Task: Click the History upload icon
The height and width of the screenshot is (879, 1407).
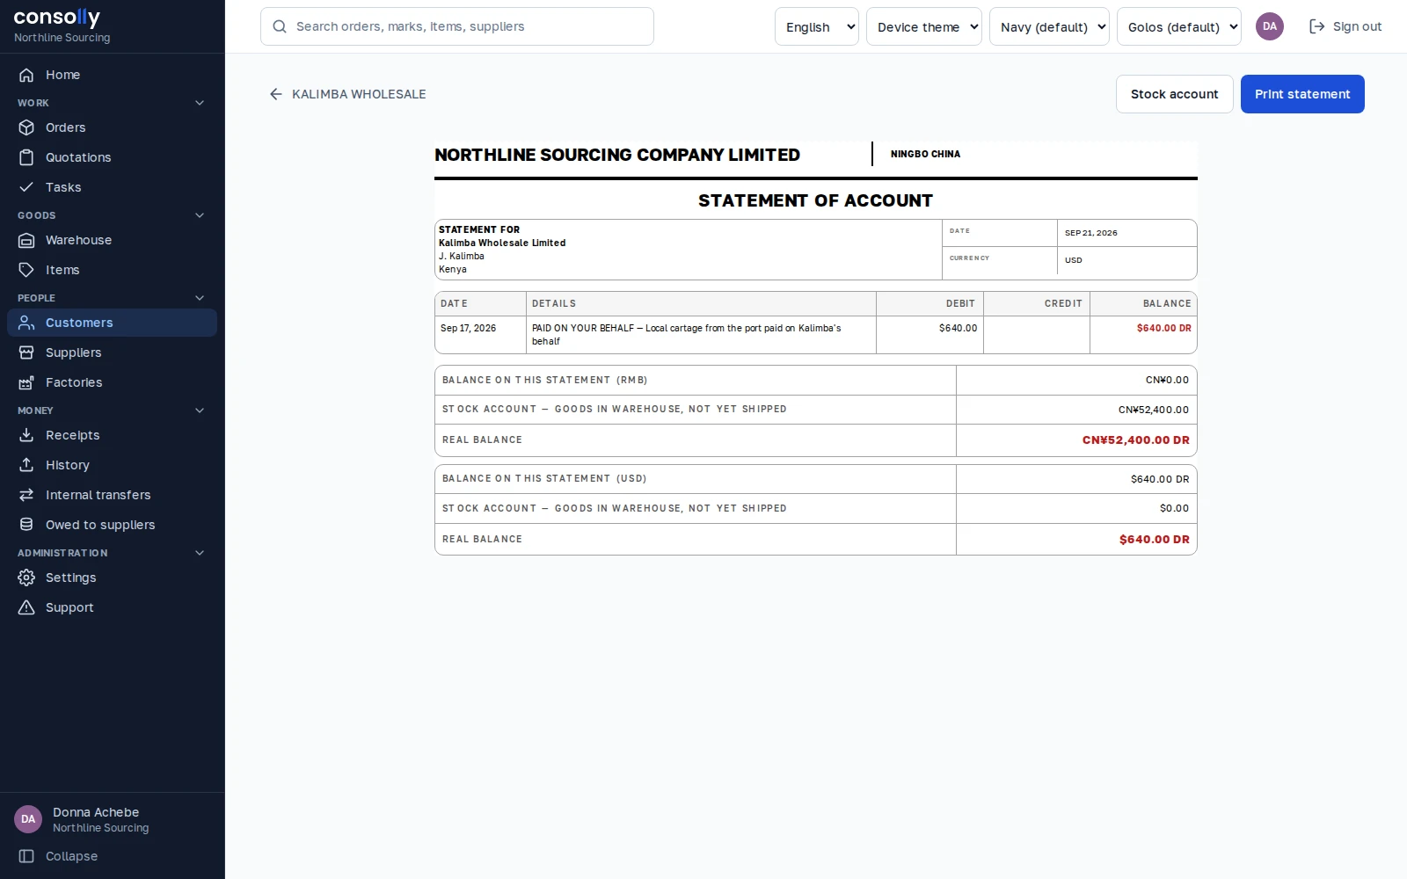Action: [26, 465]
